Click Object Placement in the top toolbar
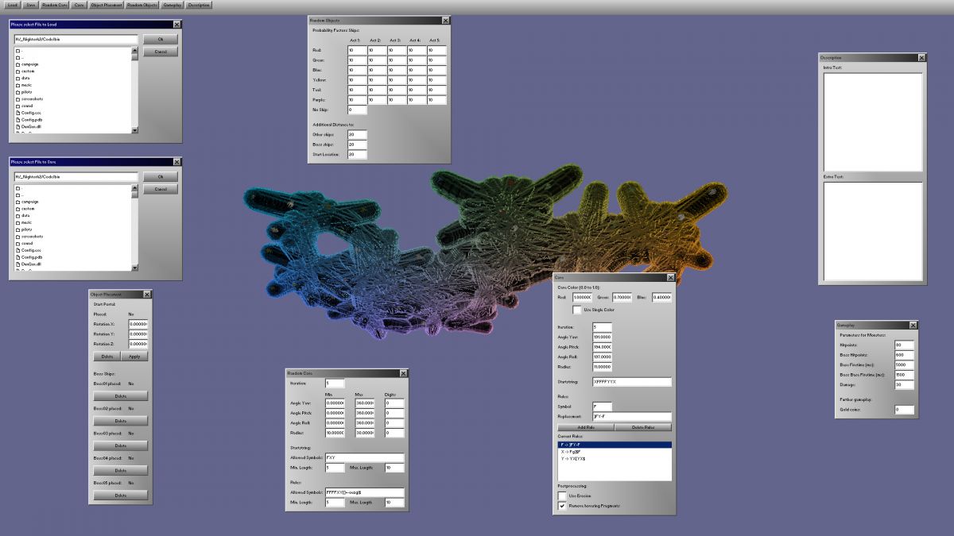Screen dimensions: 954x536 point(106,5)
